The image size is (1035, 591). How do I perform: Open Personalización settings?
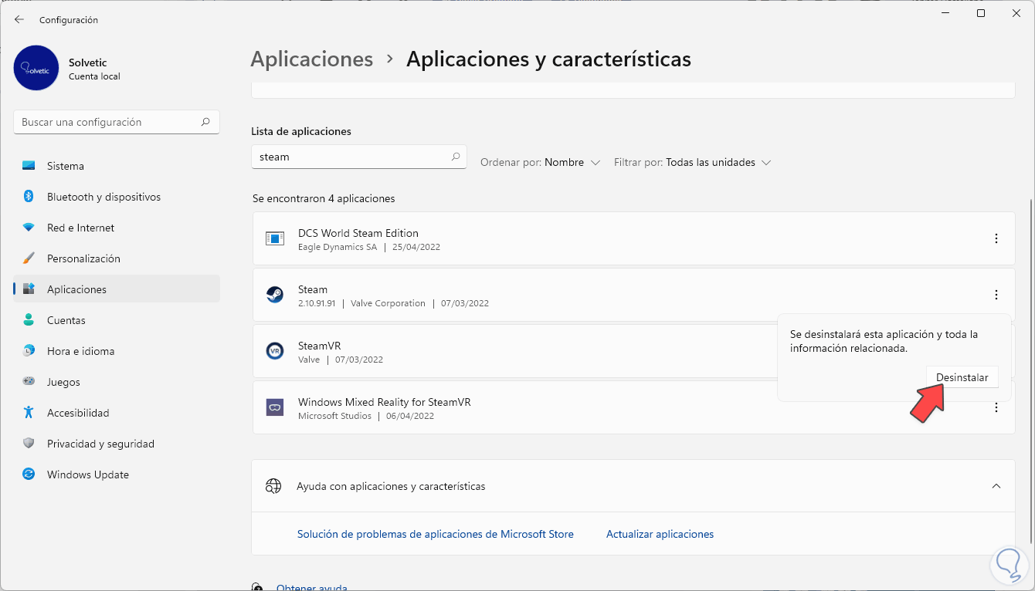pos(117,258)
